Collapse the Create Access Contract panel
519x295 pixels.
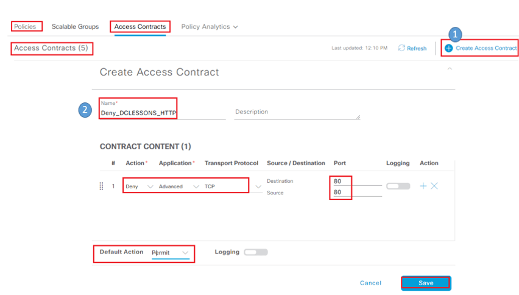coord(450,69)
